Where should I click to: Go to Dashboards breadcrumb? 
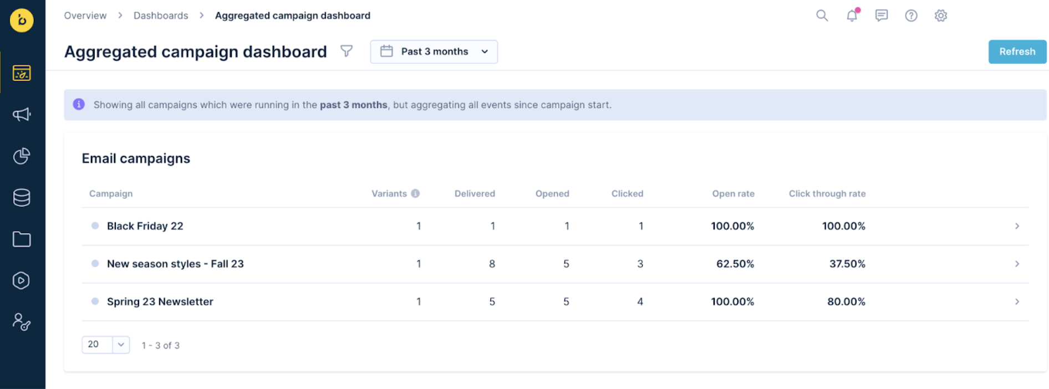pyautogui.click(x=161, y=16)
